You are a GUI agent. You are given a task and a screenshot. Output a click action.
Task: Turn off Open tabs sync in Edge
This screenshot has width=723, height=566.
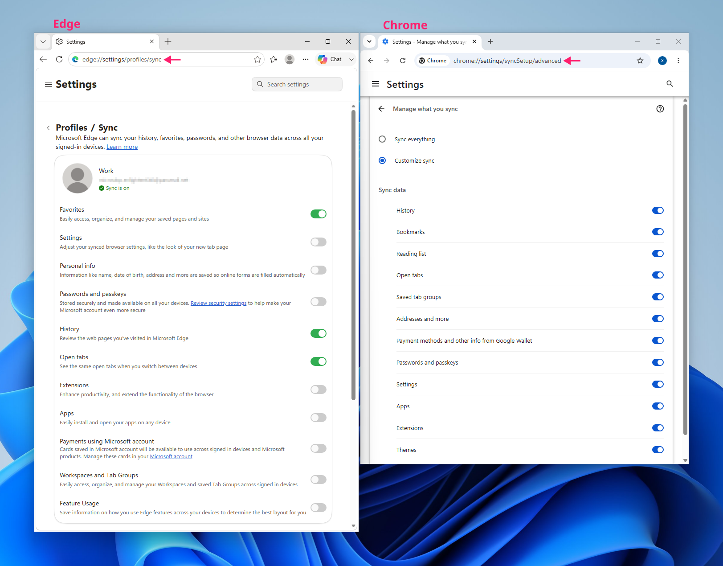[319, 361]
